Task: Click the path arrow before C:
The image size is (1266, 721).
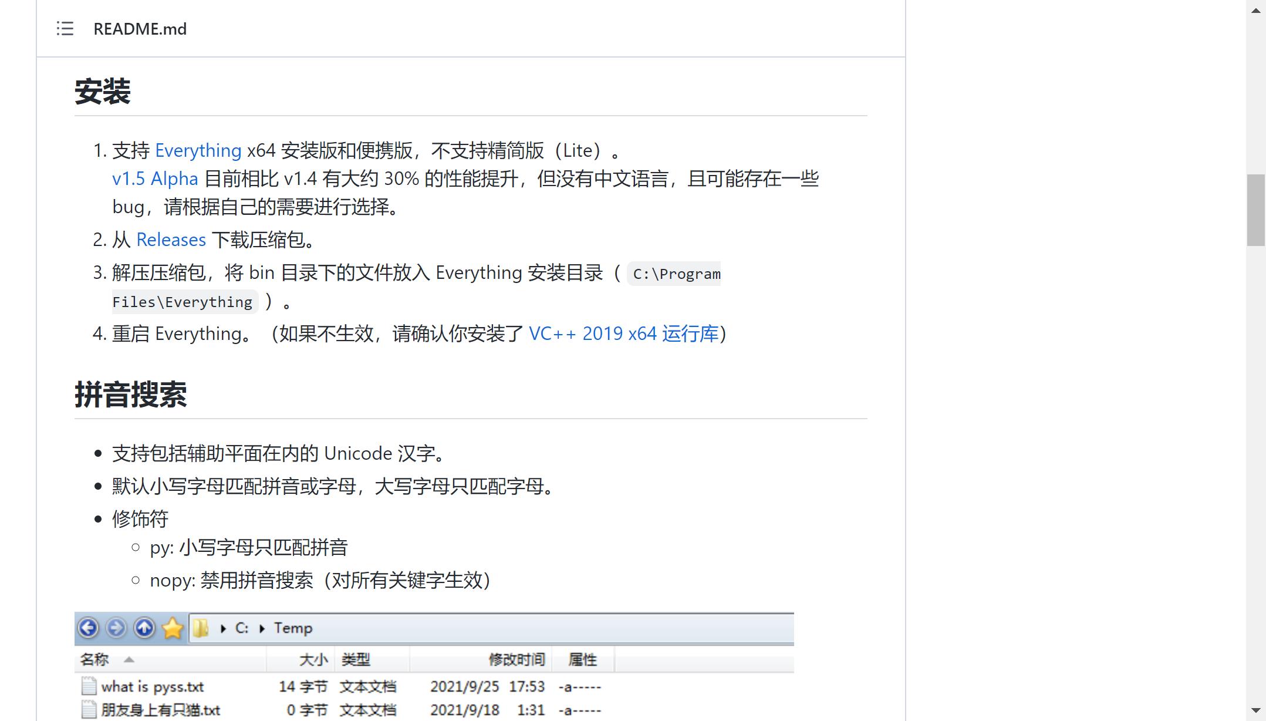Action: [x=223, y=628]
